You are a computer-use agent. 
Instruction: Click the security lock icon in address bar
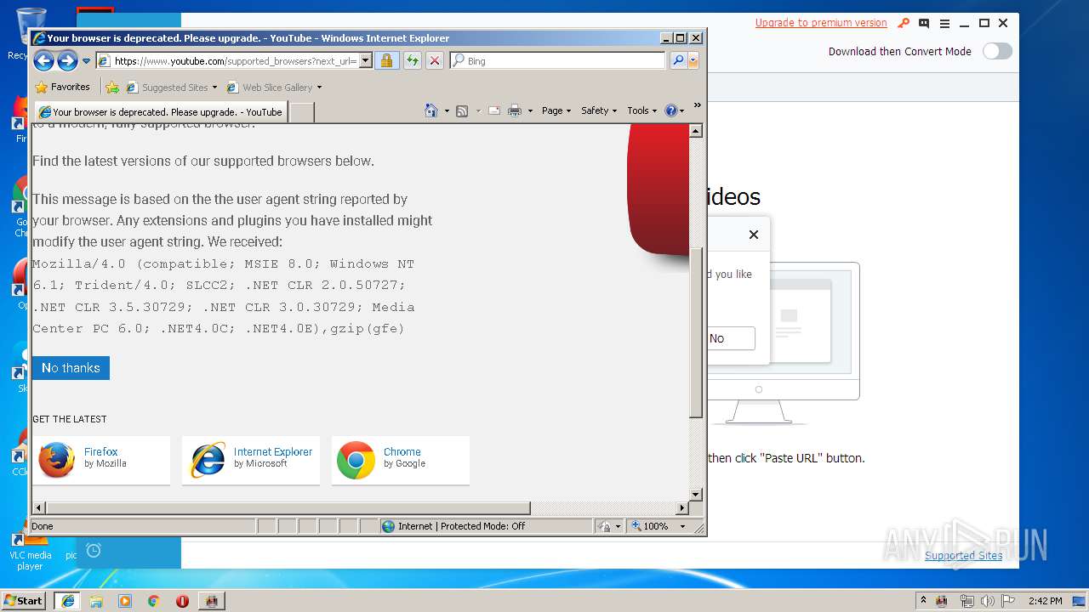click(x=386, y=60)
